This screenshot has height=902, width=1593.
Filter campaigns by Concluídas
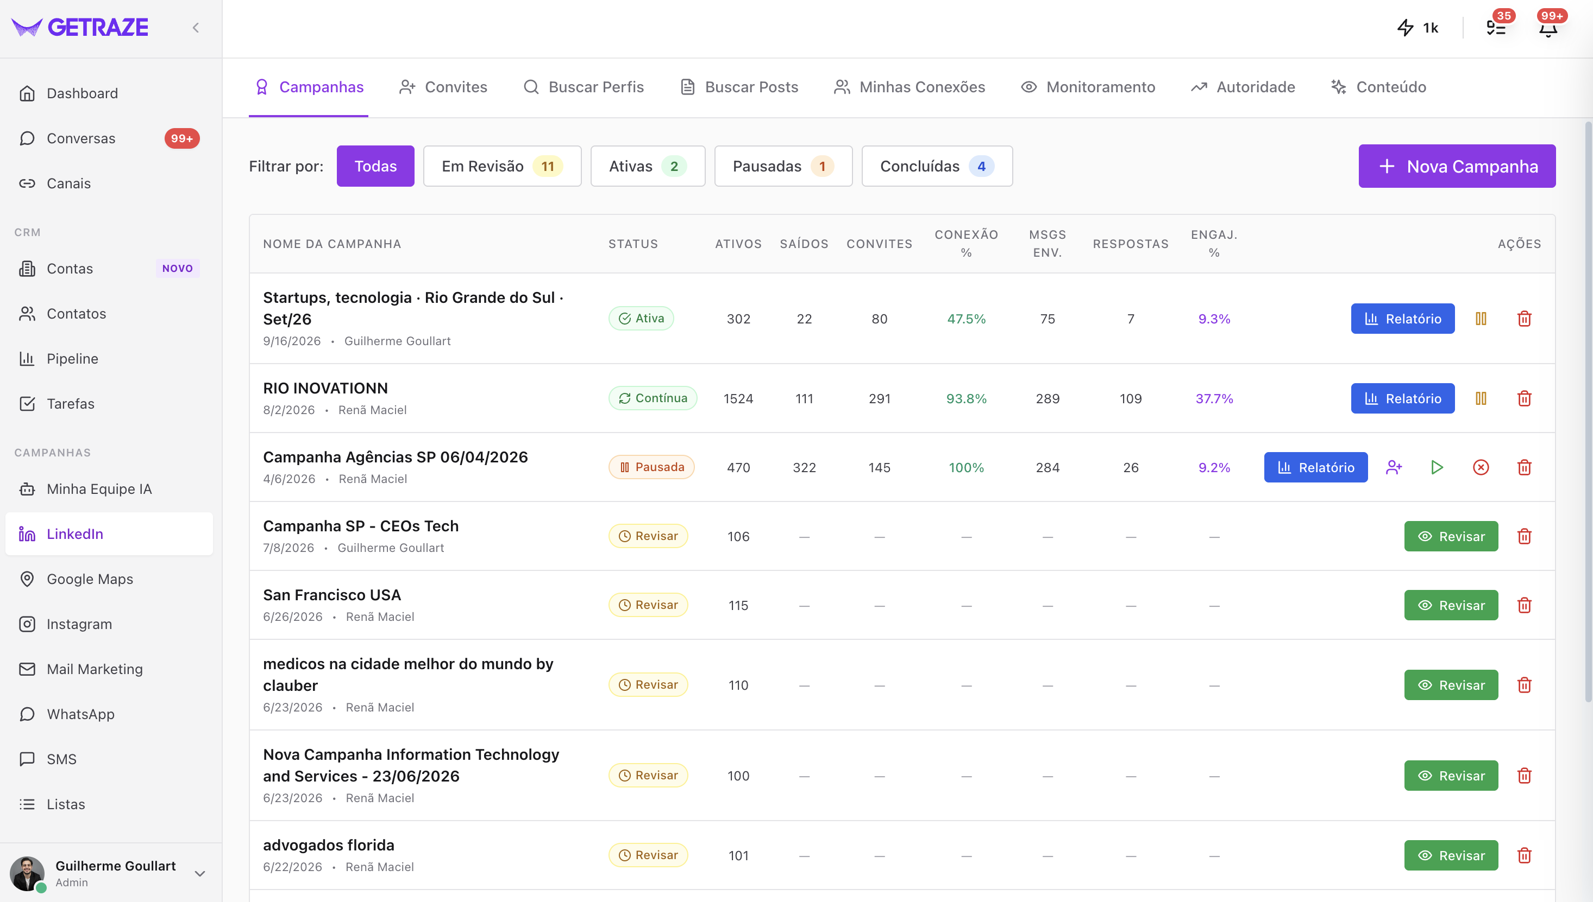pyautogui.click(x=937, y=166)
